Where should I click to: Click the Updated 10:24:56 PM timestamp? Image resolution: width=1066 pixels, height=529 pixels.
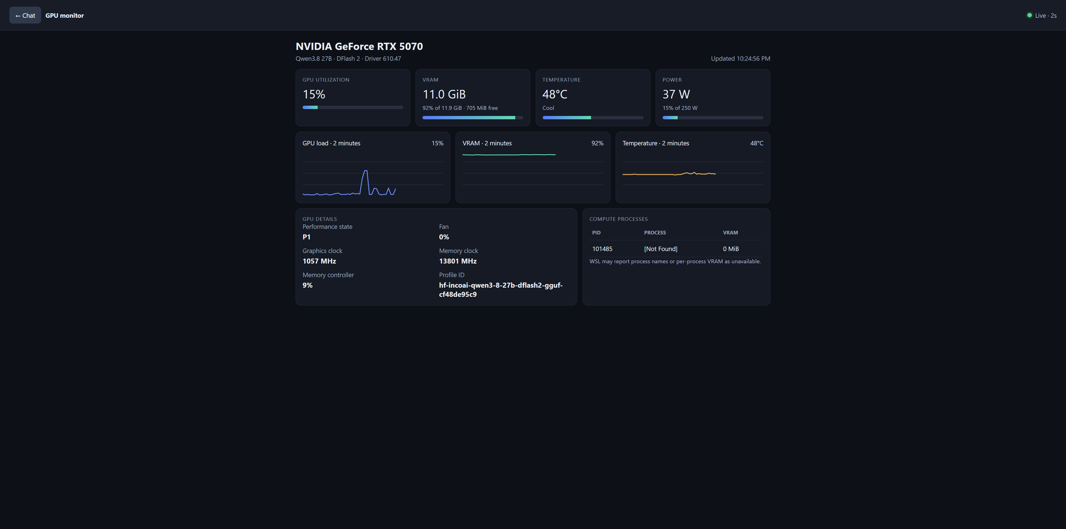pyautogui.click(x=740, y=58)
